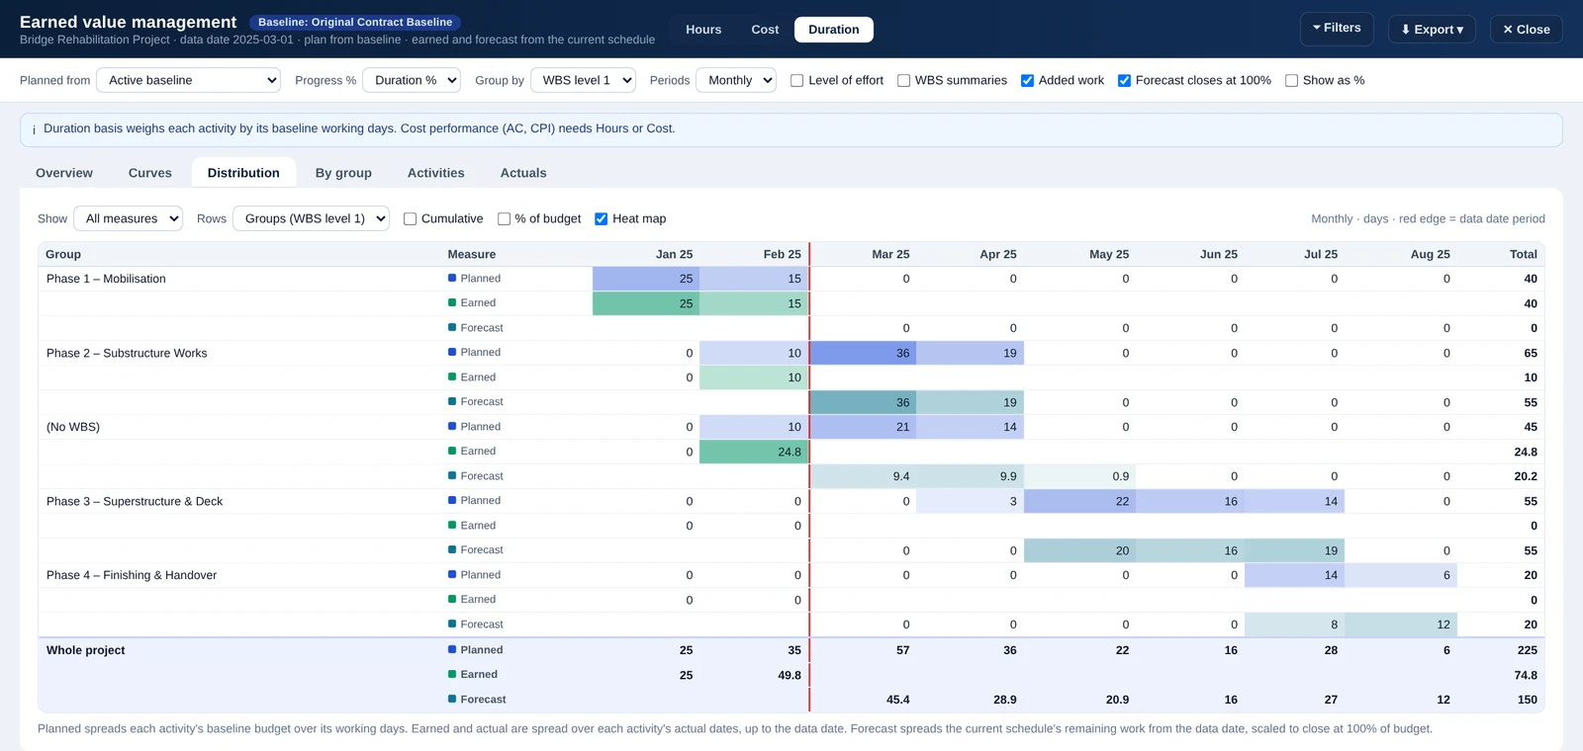Check the % of budget option
The image size is (1583, 751).
tap(505, 219)
